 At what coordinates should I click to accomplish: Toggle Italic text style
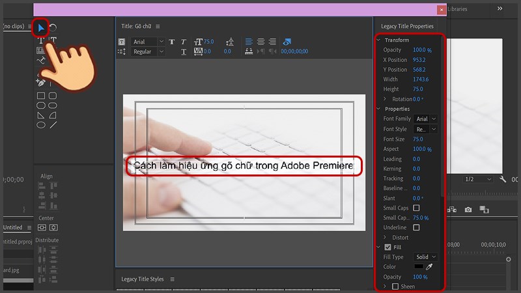pyautogui.click(x=184, y=42)
